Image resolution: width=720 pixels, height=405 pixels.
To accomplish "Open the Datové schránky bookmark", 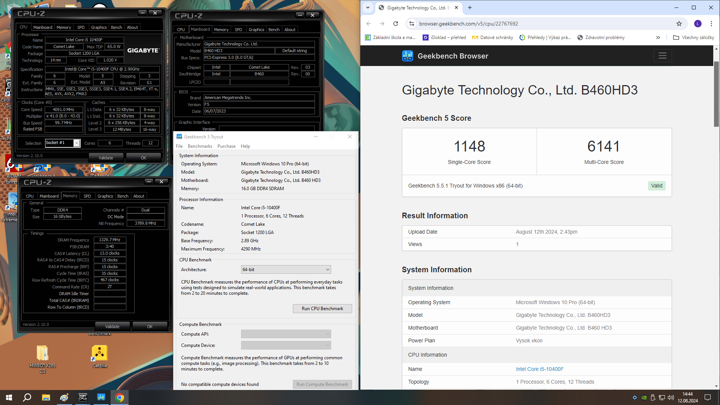I will click(492, 37).
